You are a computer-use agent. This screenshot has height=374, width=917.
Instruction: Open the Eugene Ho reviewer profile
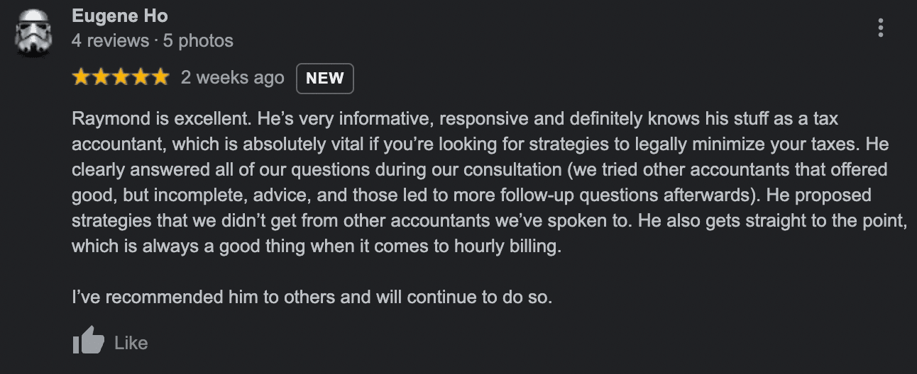click(x=120, y=16)
